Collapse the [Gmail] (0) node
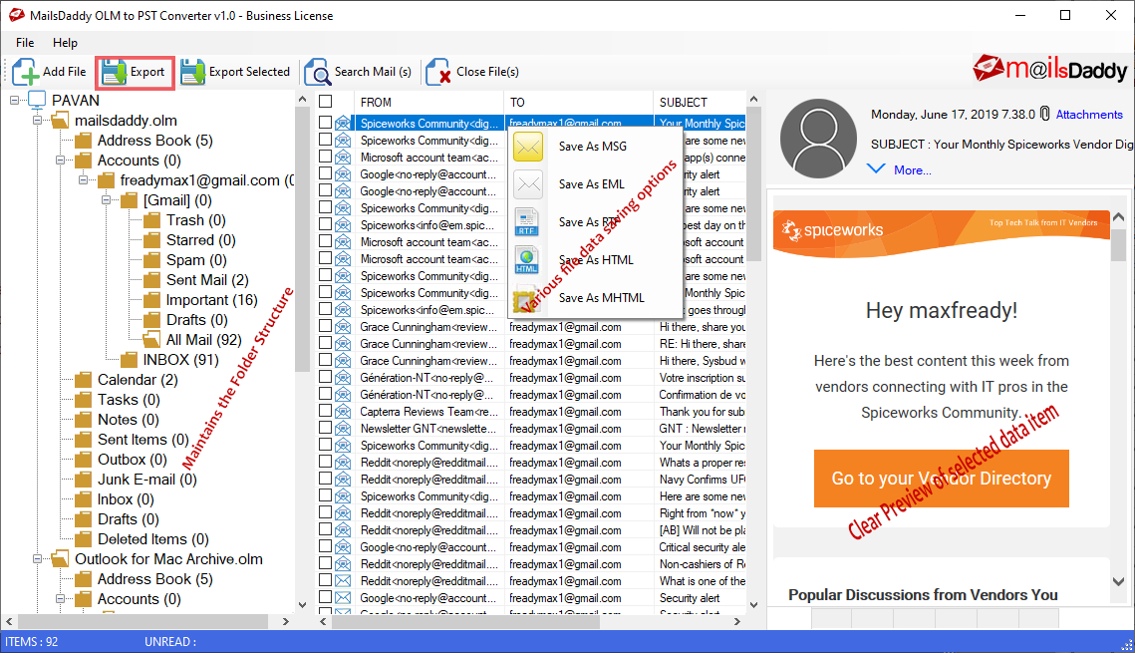1135x653 pixels. point(107,200)
